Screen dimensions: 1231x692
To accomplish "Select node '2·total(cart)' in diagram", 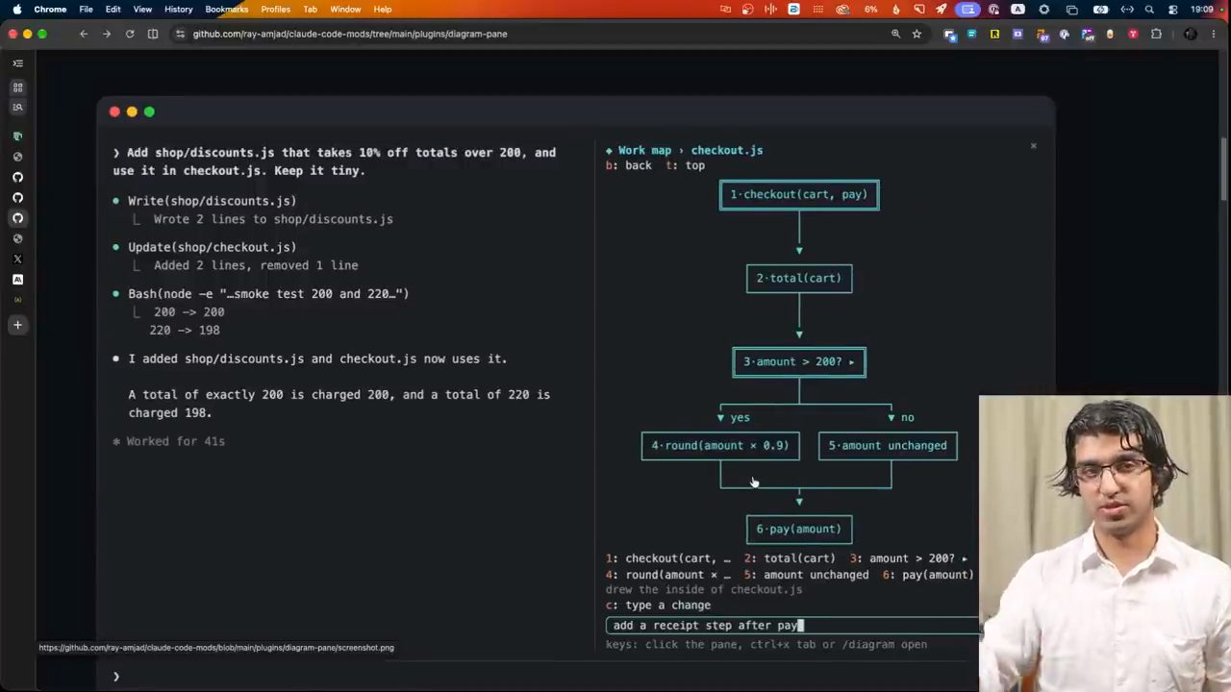I will point(799,279).
